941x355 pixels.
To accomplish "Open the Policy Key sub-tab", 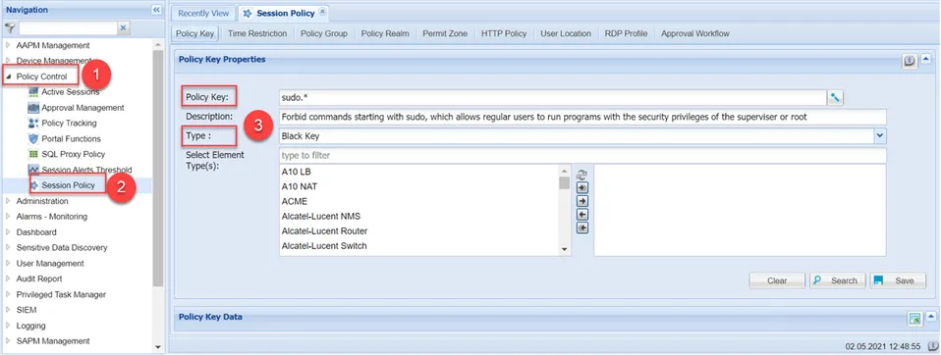I will coord(195,33).
